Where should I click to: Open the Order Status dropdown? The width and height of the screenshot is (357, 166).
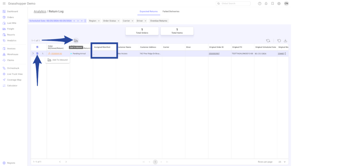point(111,21)
